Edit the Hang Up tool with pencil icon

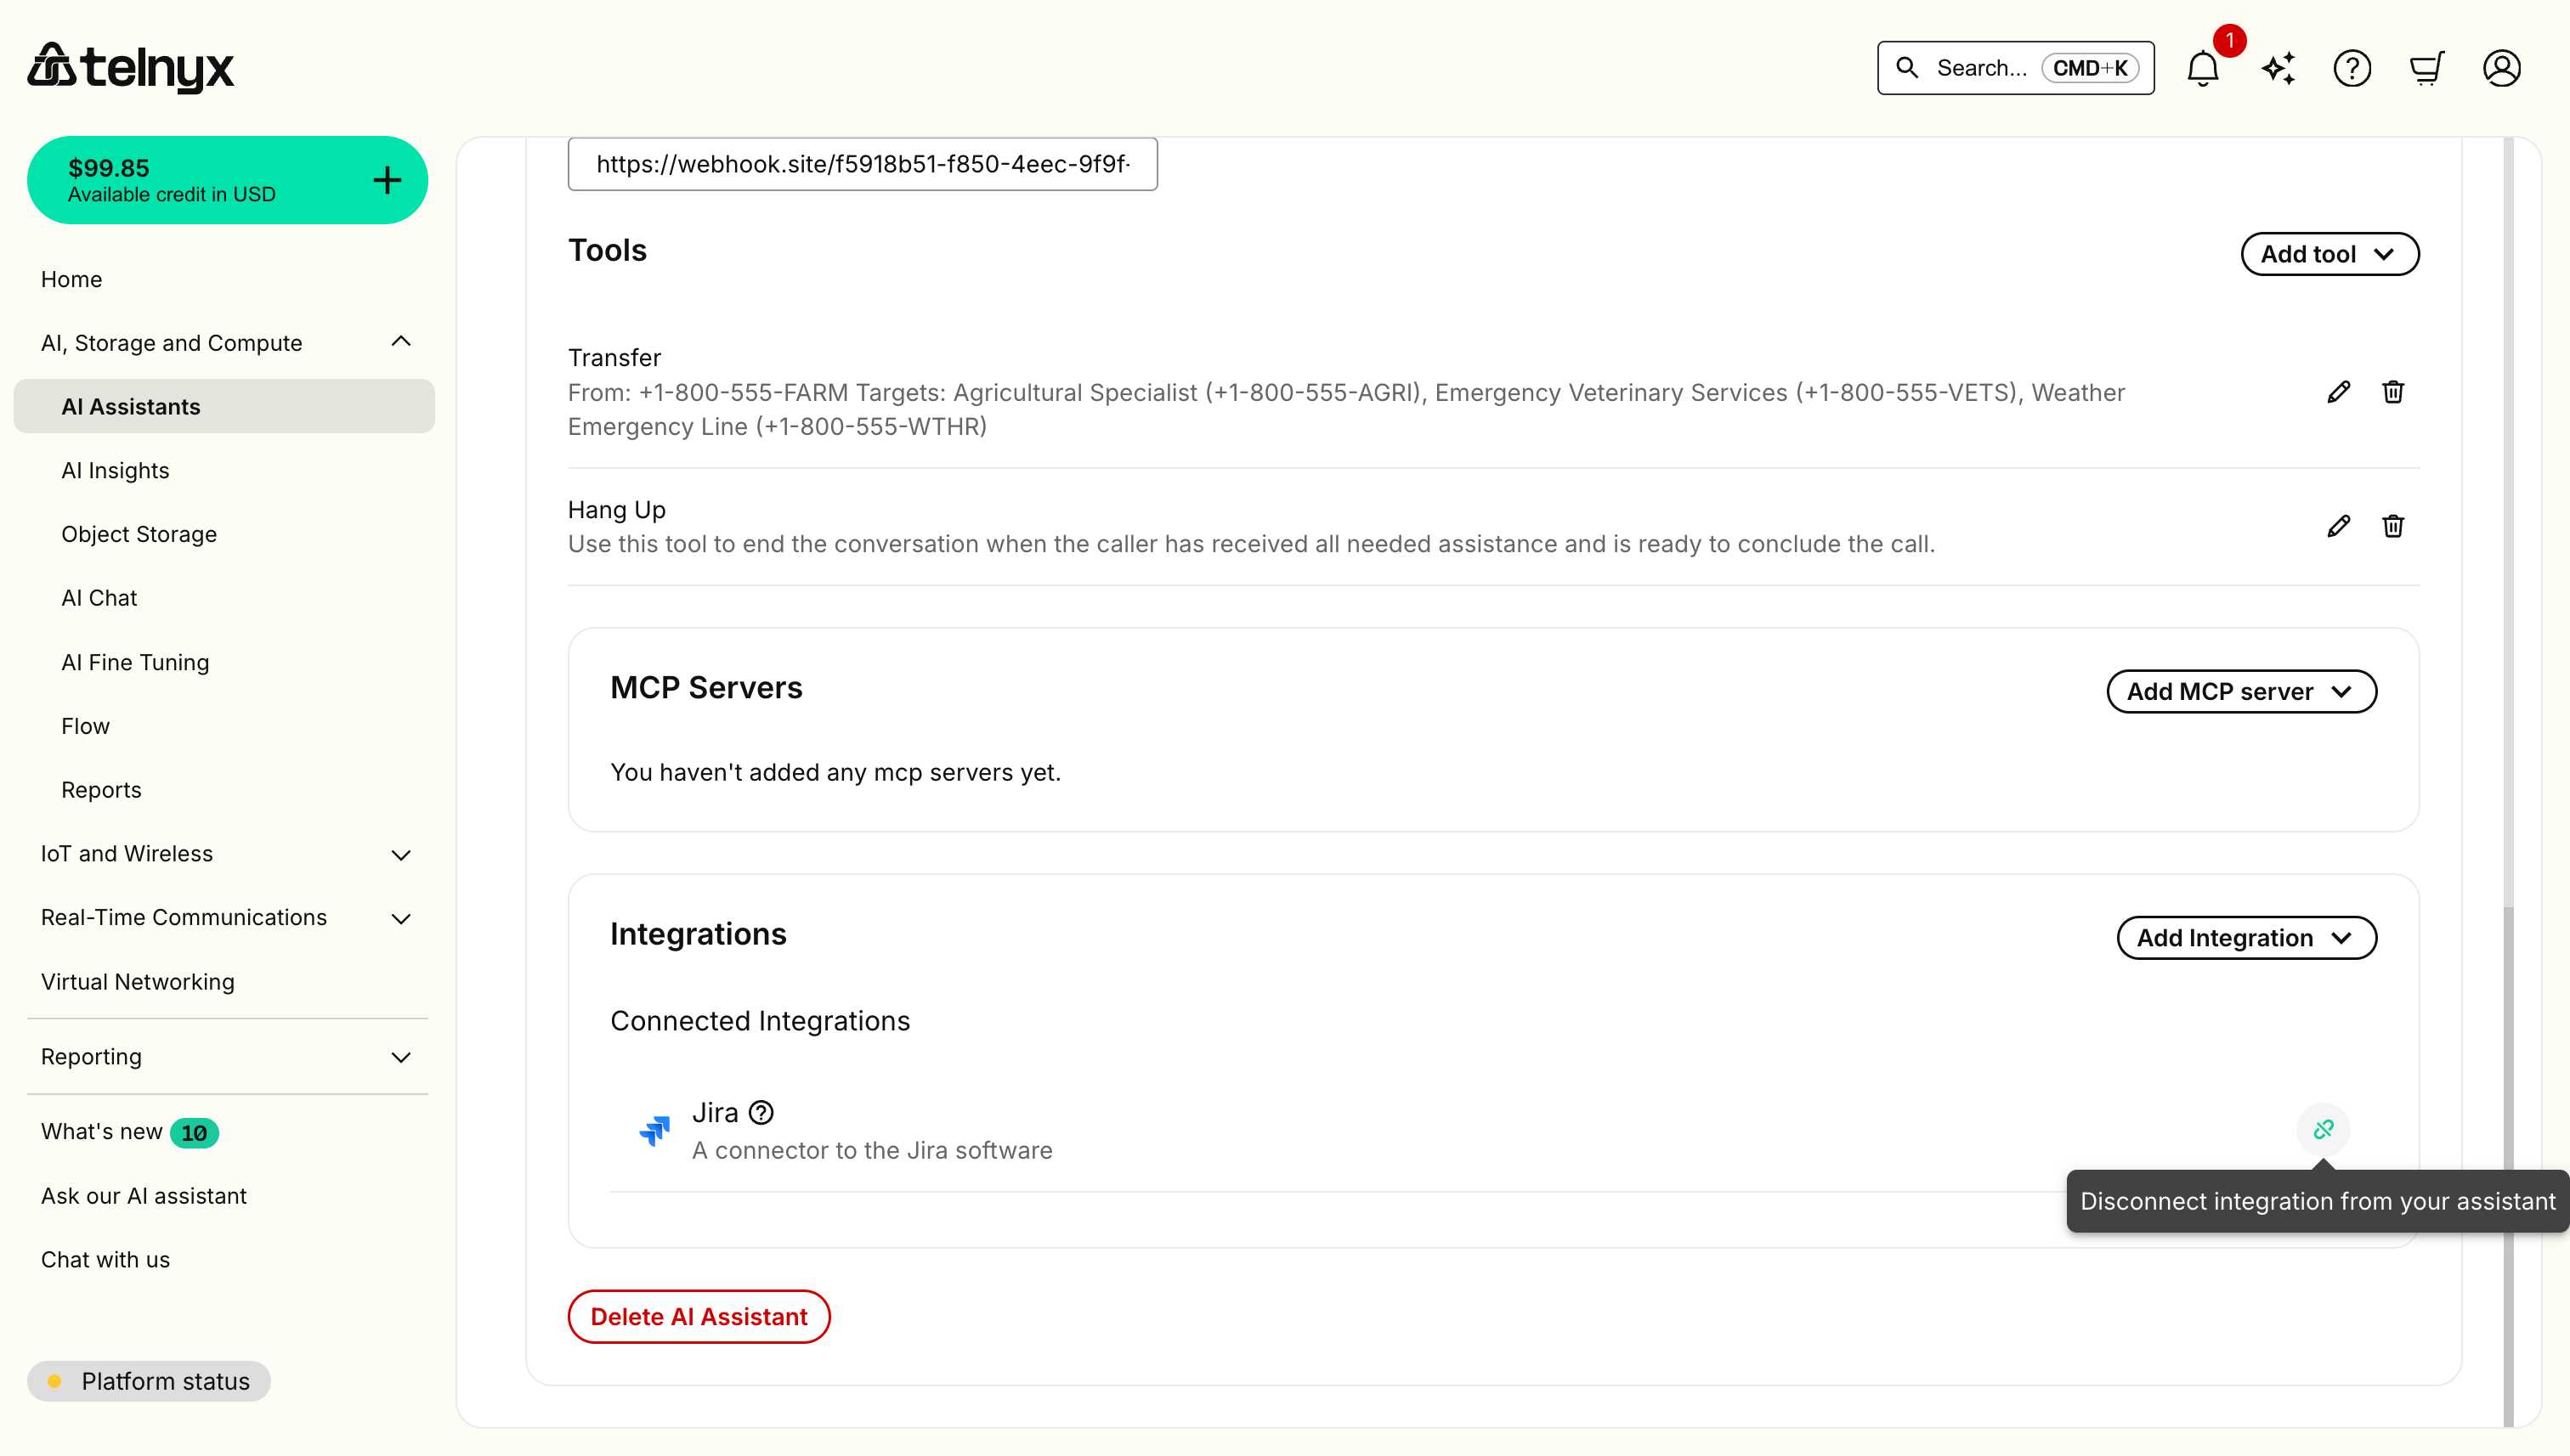(x=2339, y=526)
